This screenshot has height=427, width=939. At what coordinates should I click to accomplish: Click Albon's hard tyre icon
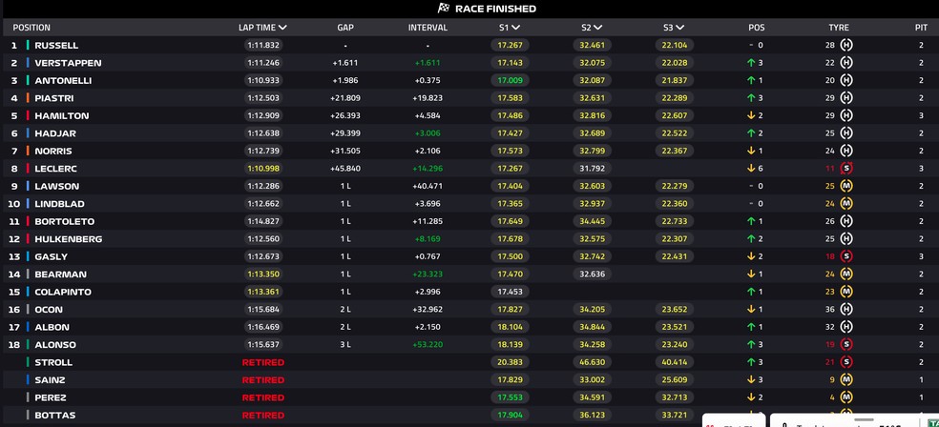846,327
